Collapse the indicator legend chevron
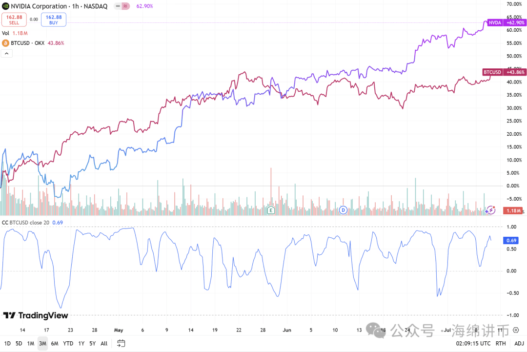527x352 pixels. pyautogui.click(x=7, y=53)
